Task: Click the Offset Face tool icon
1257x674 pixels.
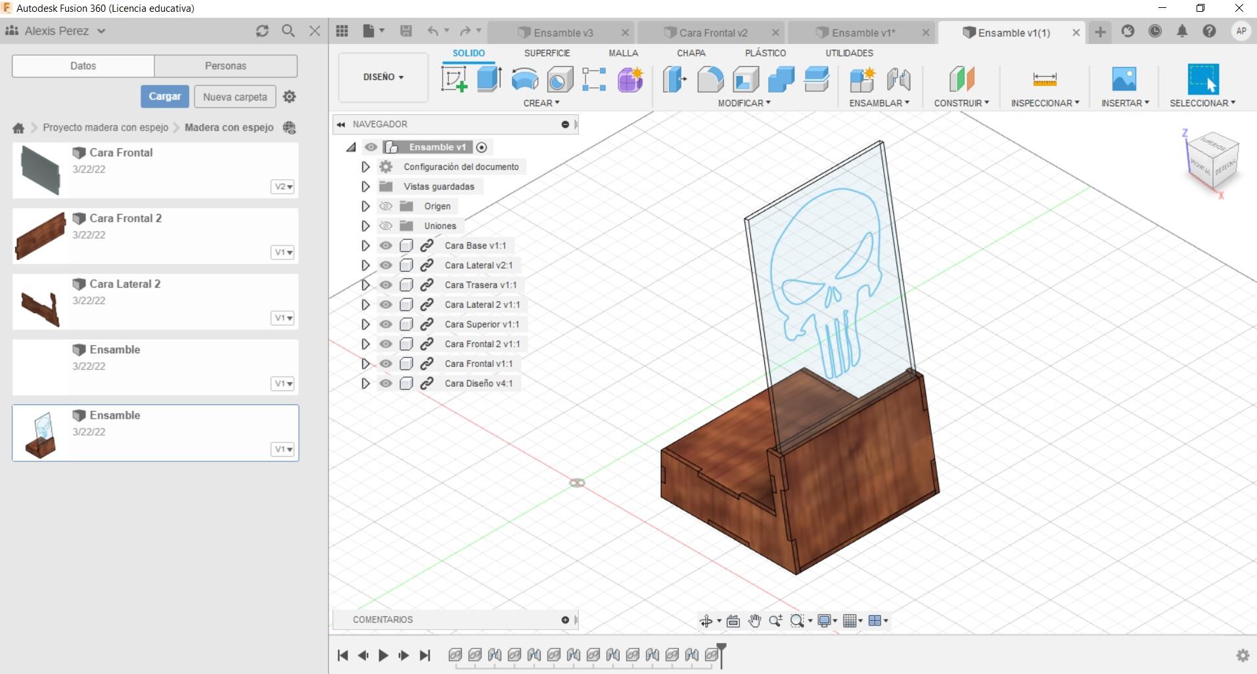Action: (x=817, y=79)
